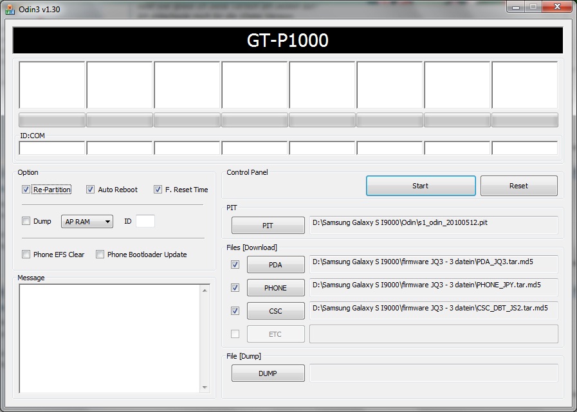Toggle the Auto Reboot checkbox
577x412 pixels.
point(90,190)
